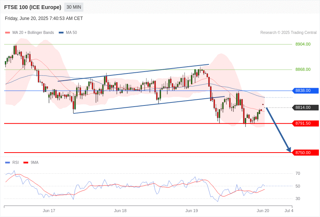Viewport: 320px width, 217px height.
Task: Click the RSI 70 level label
Action: (x=298, y=173)
